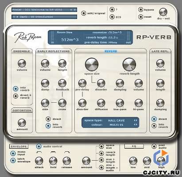The image size is (182, 177).
Task: Click the Reverb pre-delay knob
Action: pyautogui.click(x=82, y=83)
